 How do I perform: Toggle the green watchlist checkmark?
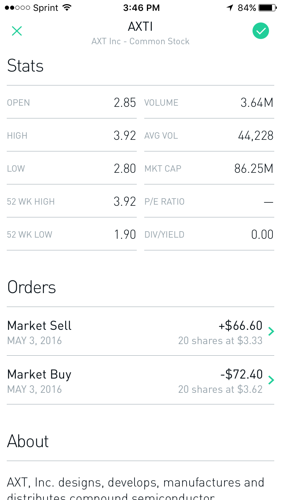point(261,31)
